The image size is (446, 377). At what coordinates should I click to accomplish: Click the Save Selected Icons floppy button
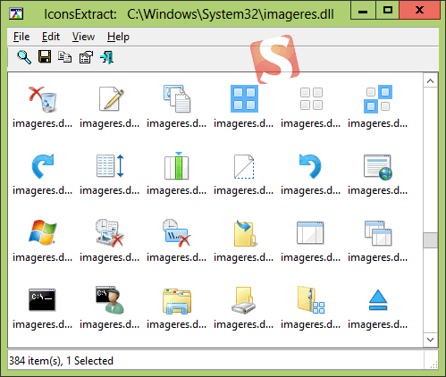point(45,56)
